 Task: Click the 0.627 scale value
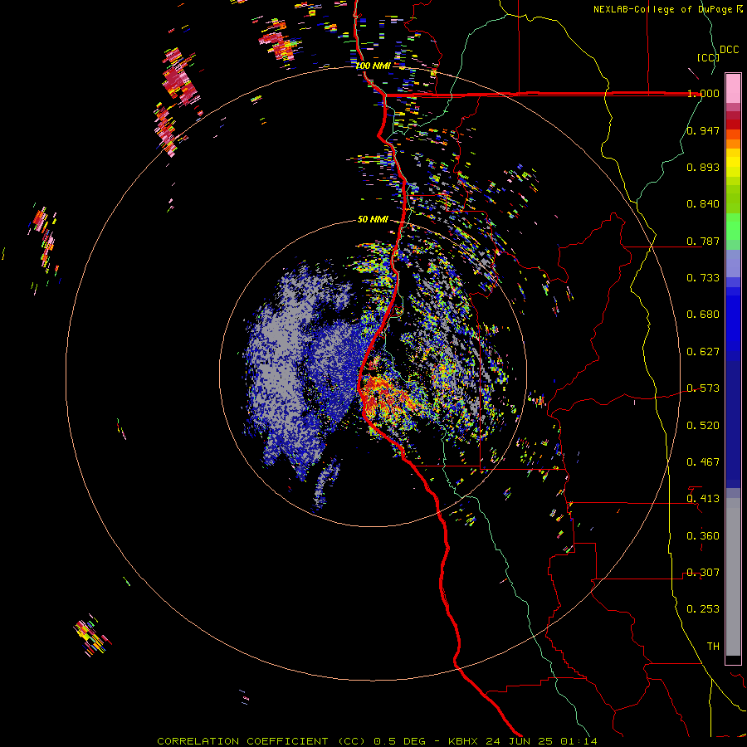[703, 352]
